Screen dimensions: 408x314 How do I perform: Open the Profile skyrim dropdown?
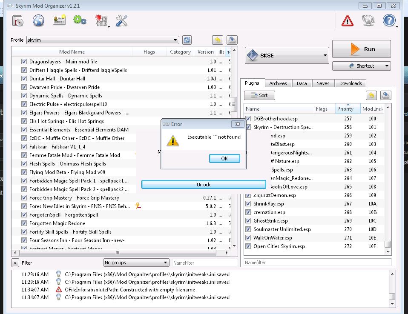click(x=103, y=40)
